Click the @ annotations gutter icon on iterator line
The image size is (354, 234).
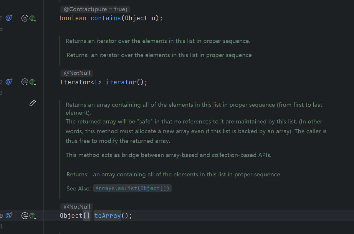[x=25, y=82]
